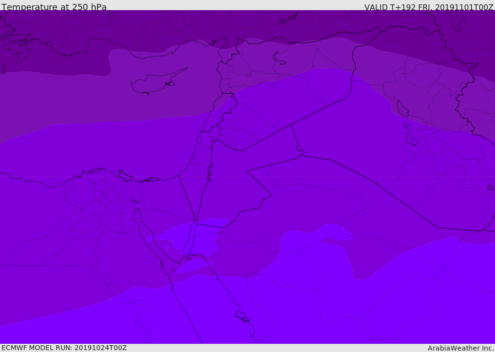Click the 'VALID T+192 FRI. 20191101T00Z' label

click(429, 7)
